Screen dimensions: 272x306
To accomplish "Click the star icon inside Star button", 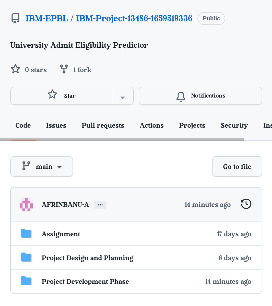I will point(52,94).
